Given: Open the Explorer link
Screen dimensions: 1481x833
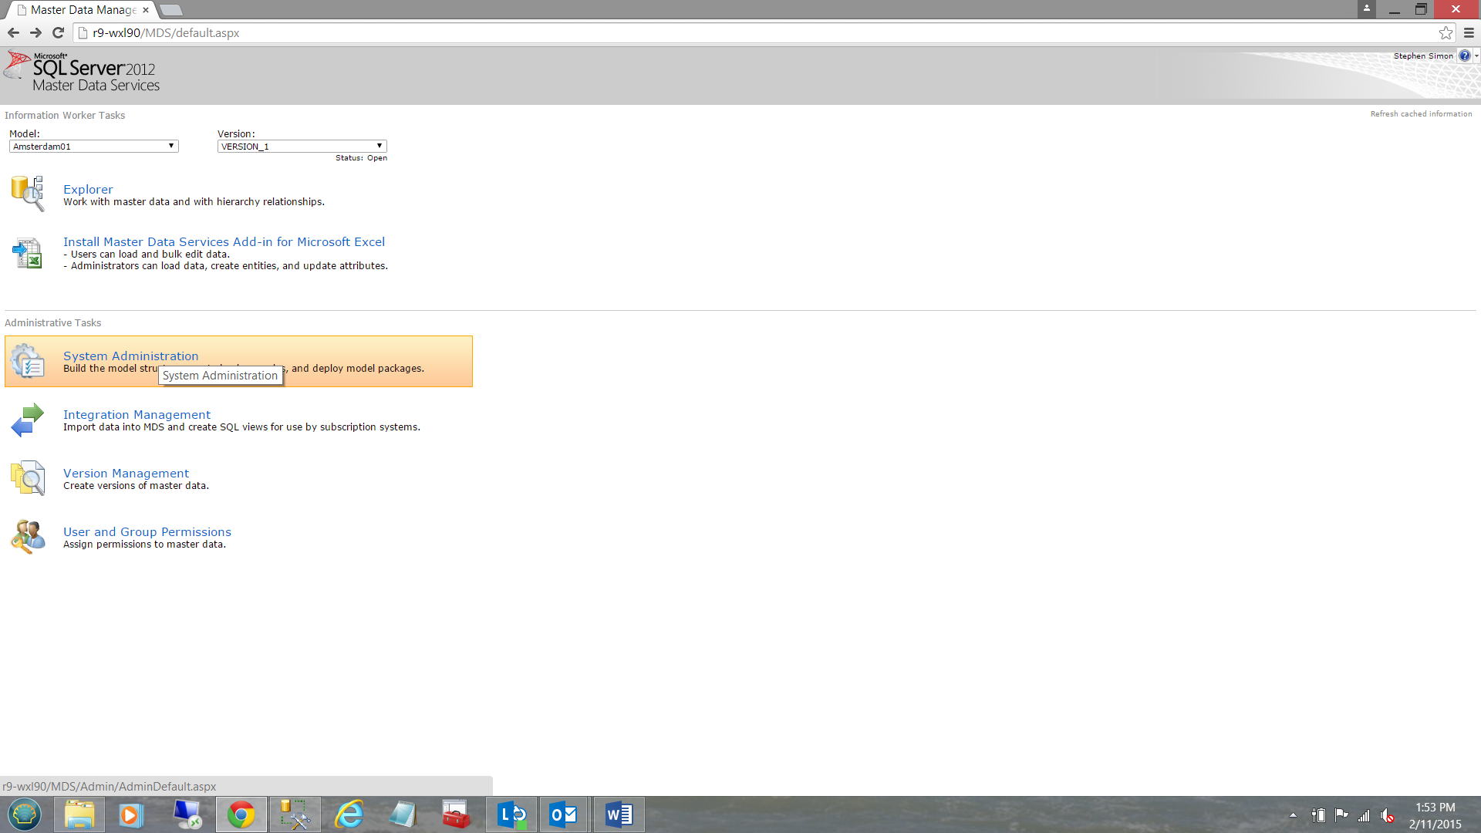Looking at the screenshot, I should 88,189.
